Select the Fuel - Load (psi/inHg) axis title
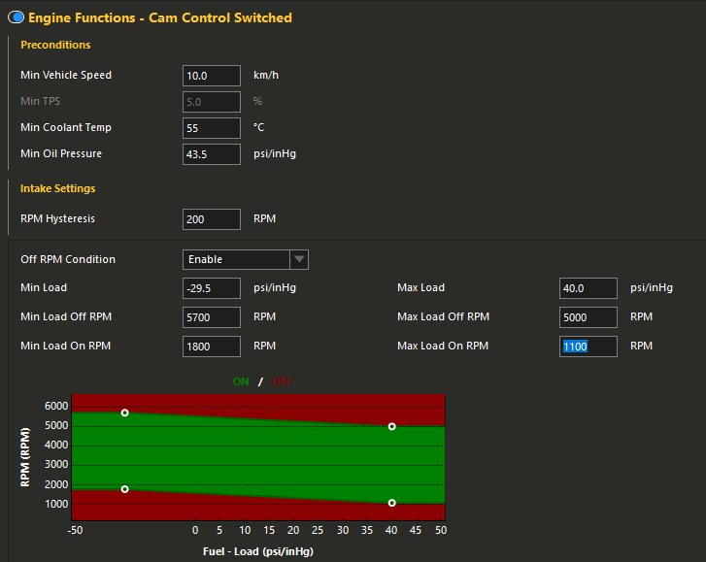The image size is (706, 562). coord(258,551)
